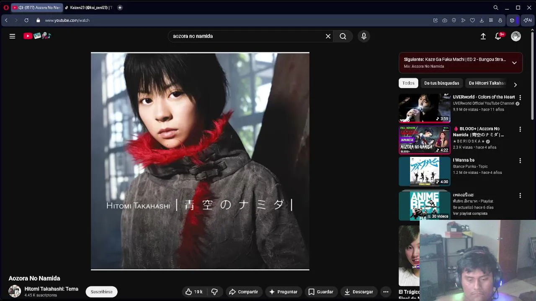Open Hitomi Takahashi channel avatar
Viewport: 536px width, 301px height.
pyautogui.click(x=15, y=291)
